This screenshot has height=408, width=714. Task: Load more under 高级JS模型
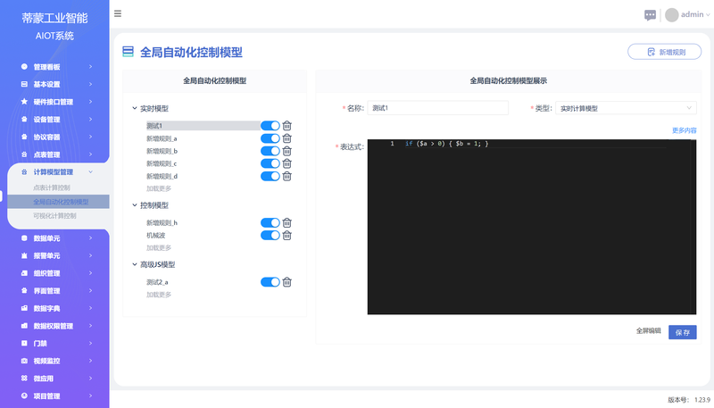[x=159, y=295]
